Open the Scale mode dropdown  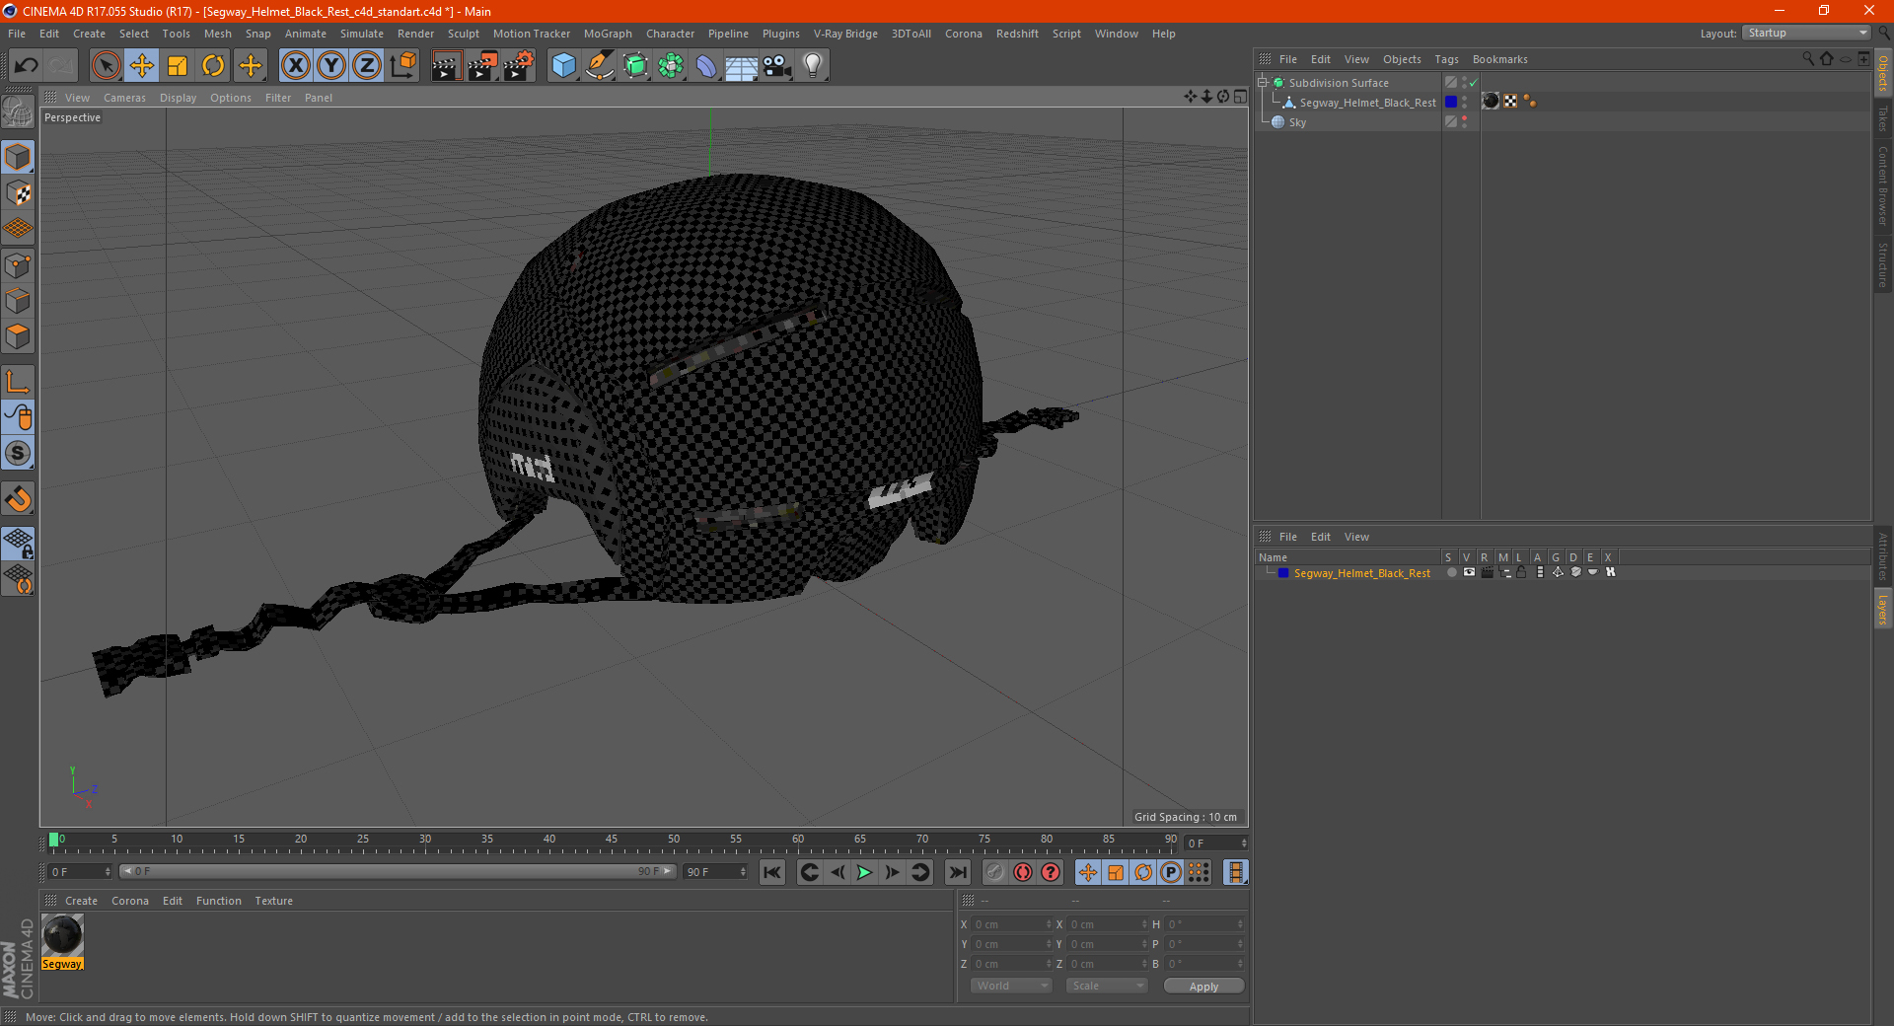coord(1107,986)
